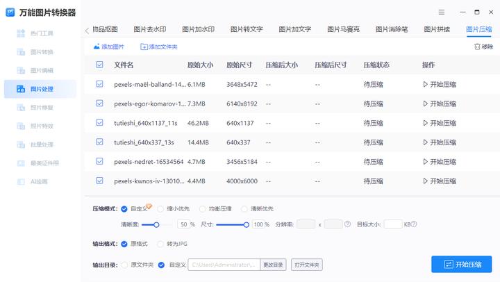This screenshot has width=500, height=282.
Task: Toggle the select-all checkbox in header
Action: click(x=99, y=65)
